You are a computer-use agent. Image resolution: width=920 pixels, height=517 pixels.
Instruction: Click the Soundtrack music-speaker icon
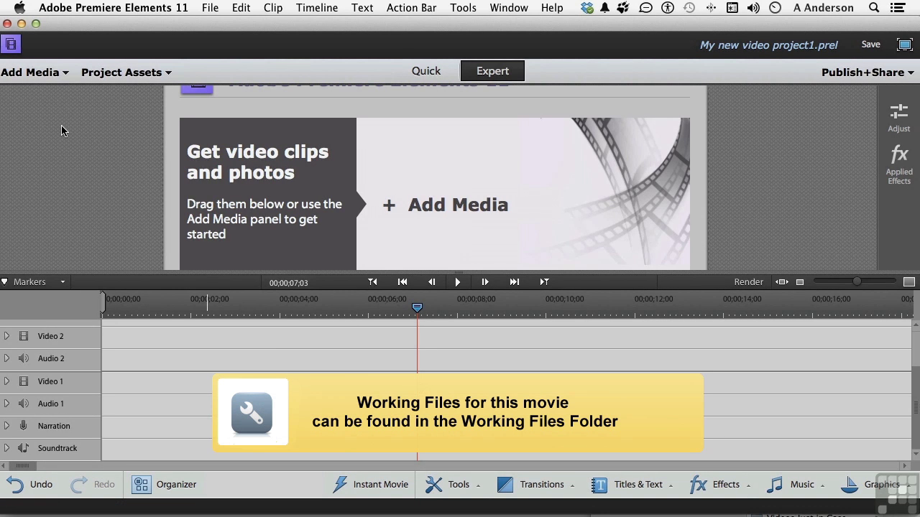coord(24,448)
